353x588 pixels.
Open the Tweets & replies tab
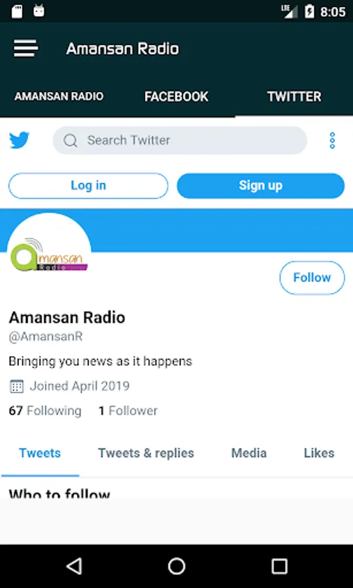click(146, 453)
